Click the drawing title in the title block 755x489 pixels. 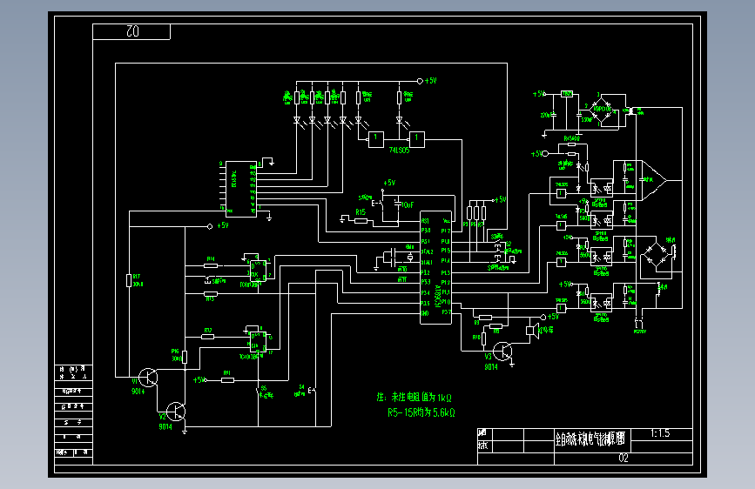pos(590,439)
